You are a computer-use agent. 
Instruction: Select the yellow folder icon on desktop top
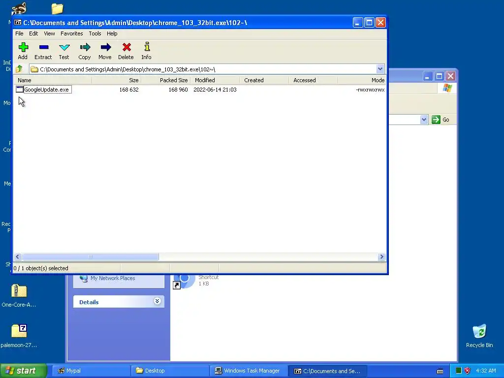(x=57, y=8)
